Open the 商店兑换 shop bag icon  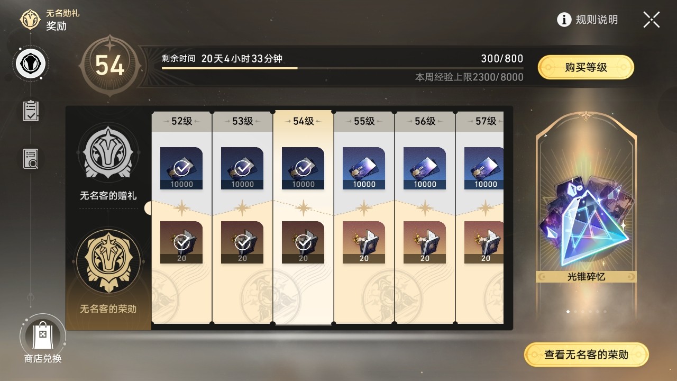tap(43, 334)
